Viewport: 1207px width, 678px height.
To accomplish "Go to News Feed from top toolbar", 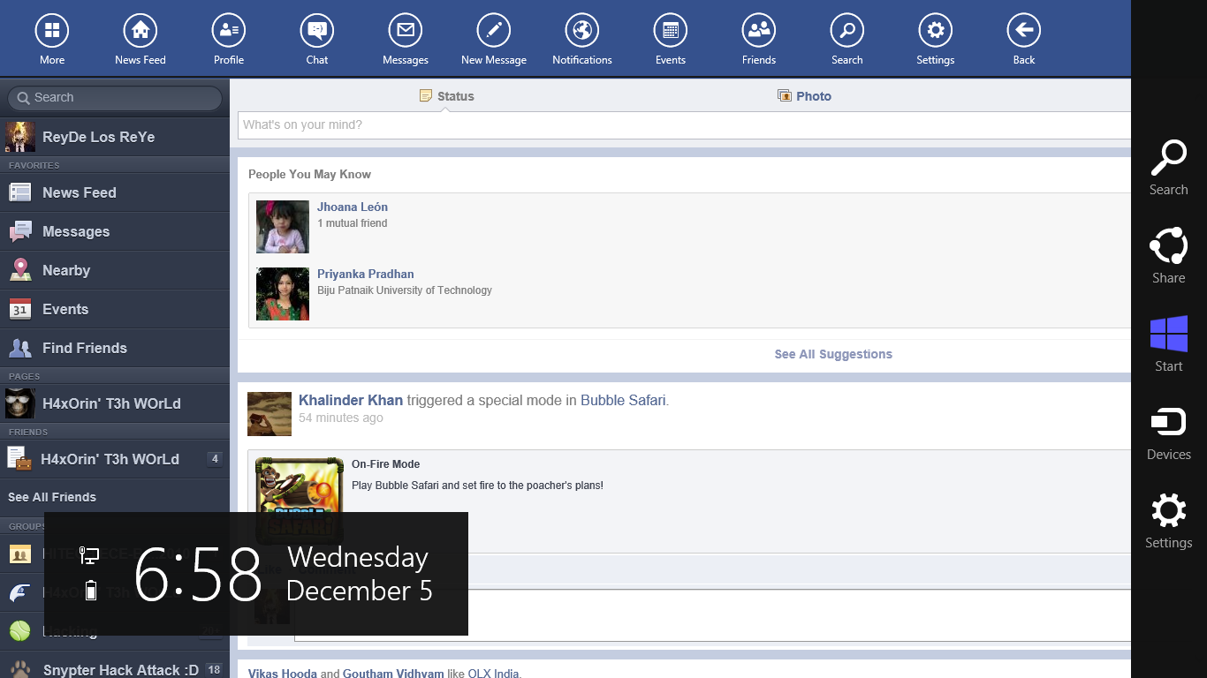I will (140, 31).
